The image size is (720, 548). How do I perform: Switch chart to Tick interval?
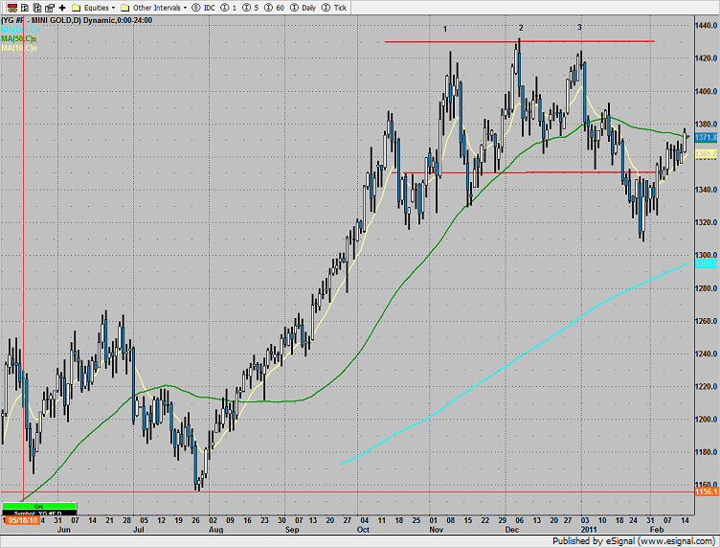pyautogui.click(x=334, y=8)
